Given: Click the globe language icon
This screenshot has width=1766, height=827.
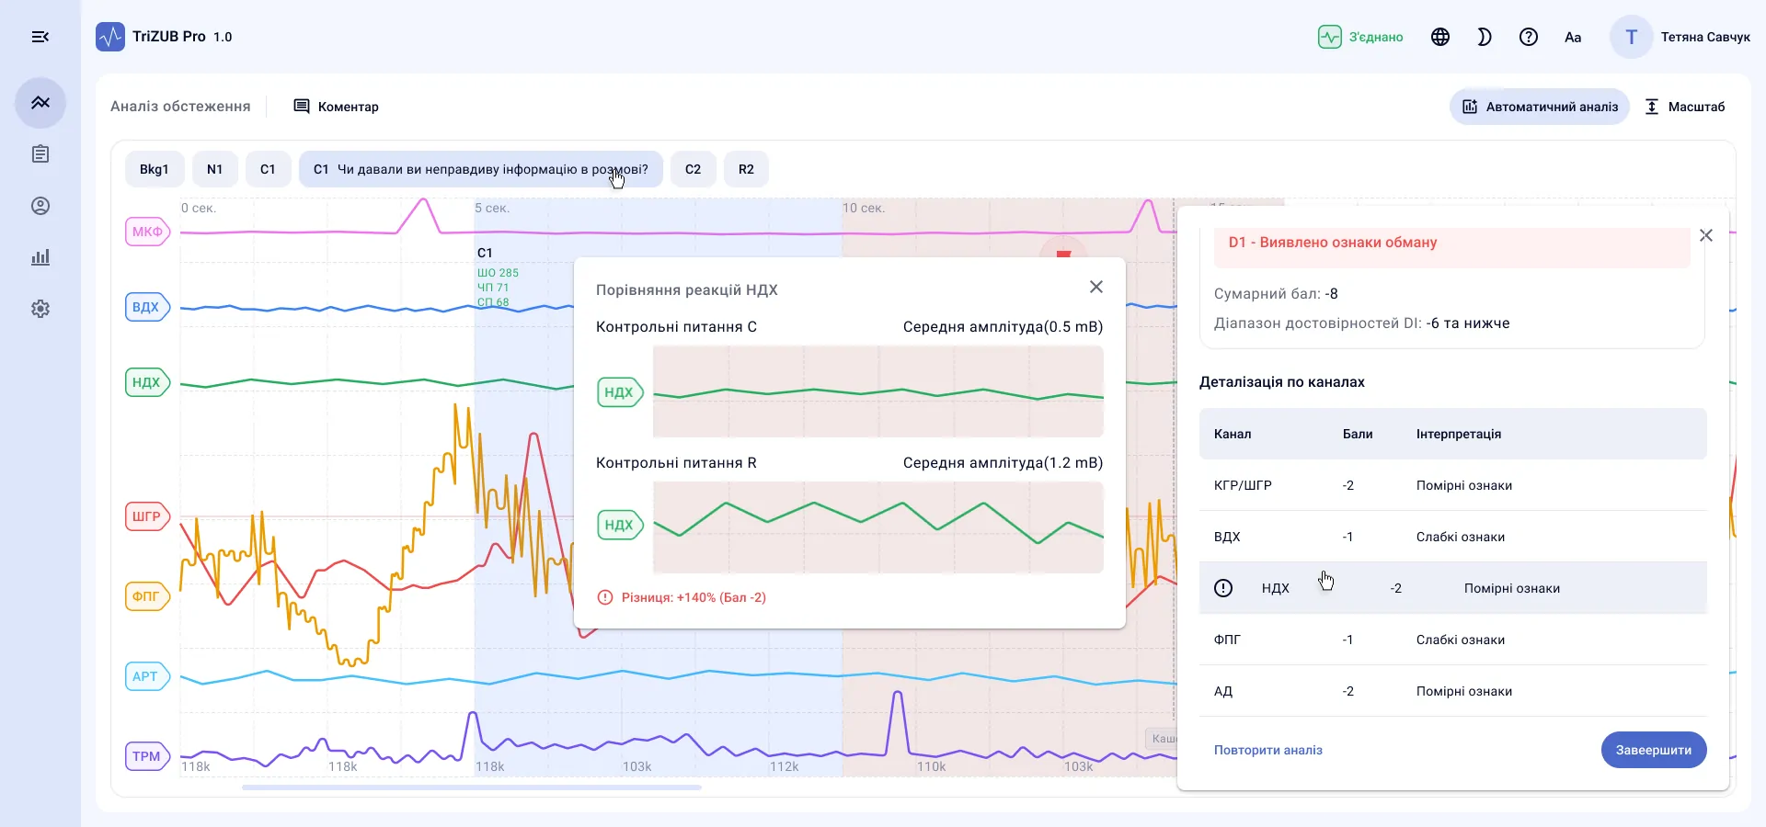Looking at the screenshot, I should click(x=1440, y=37).
